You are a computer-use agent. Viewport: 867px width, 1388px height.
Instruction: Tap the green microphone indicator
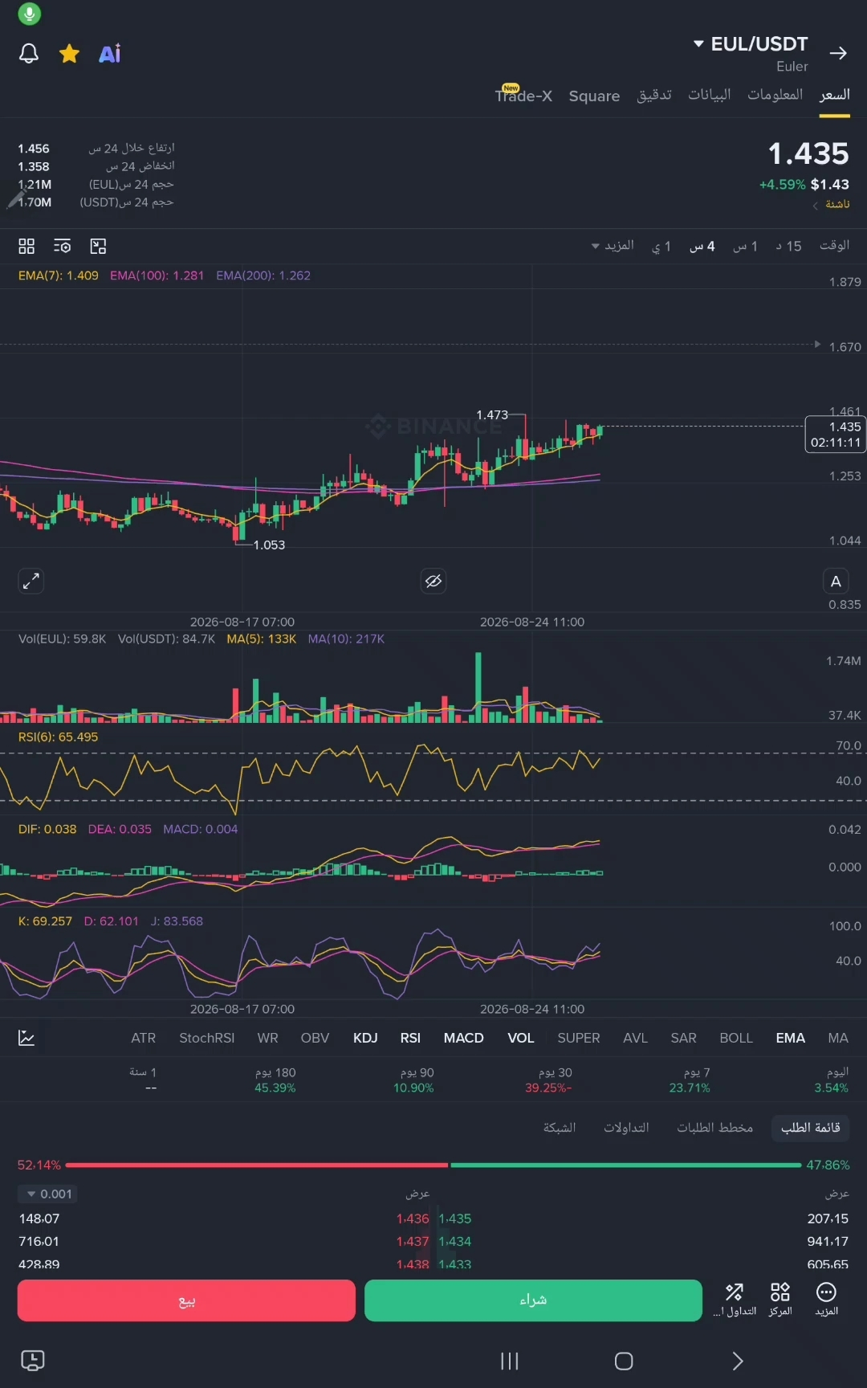(29, 14)
